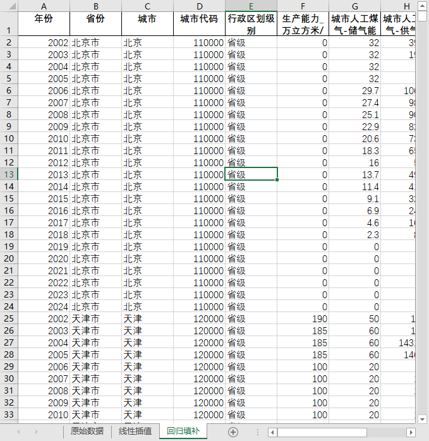The image size is (429, 441).
Task: Go to previous sheet tab arrow
Action: coord(18,432)
